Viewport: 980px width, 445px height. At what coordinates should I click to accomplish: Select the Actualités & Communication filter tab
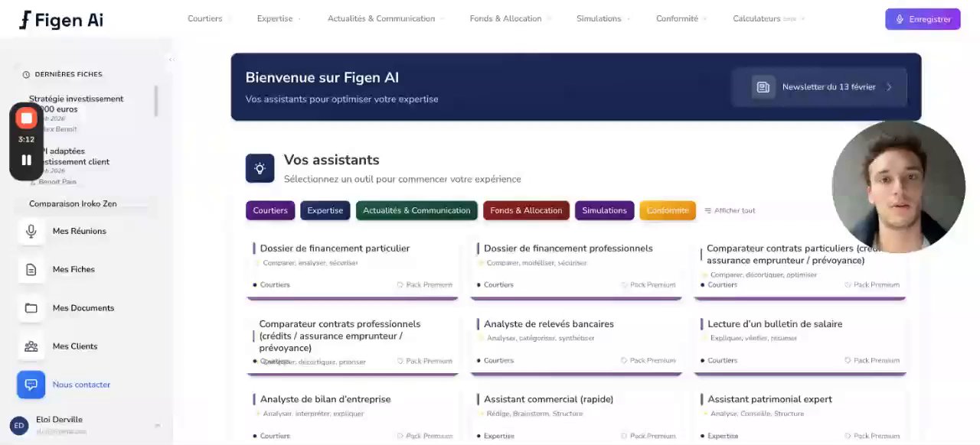pyautogui.click(x=416, y=210)
